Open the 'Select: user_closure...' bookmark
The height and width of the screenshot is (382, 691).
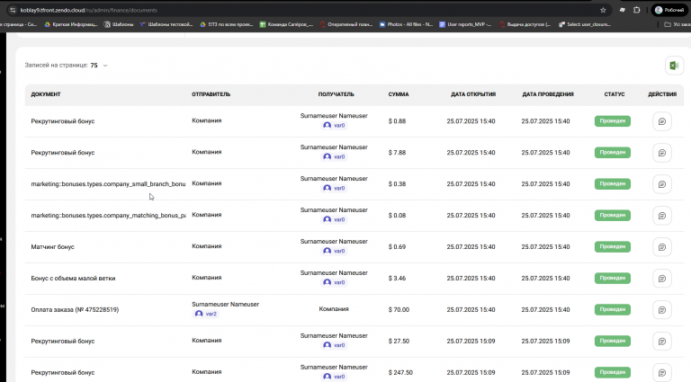[585, 24]
